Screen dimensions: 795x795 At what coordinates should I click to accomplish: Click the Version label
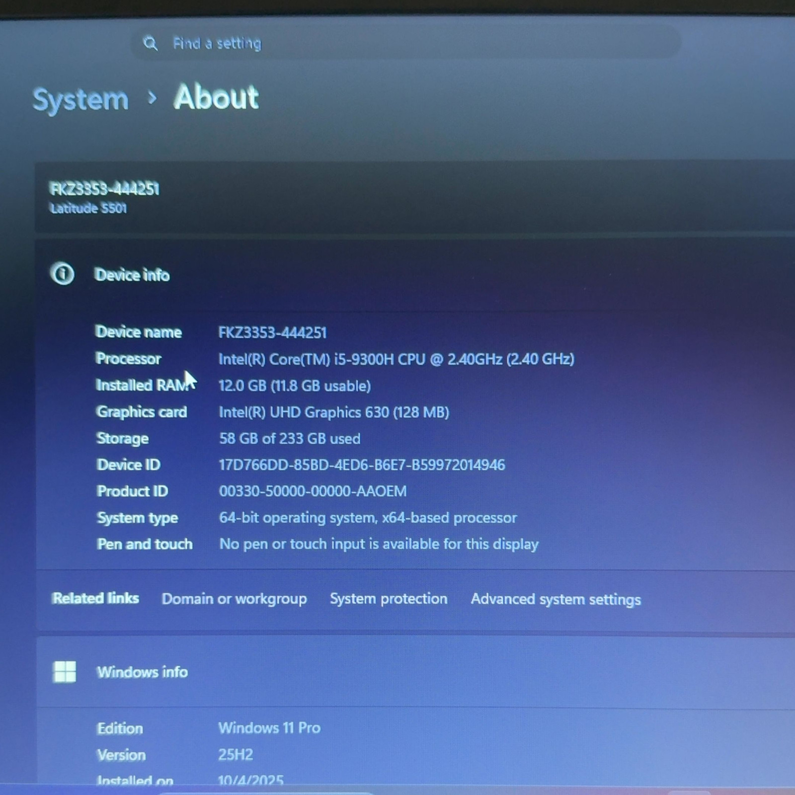pyautogui.click(x=121, y=755)
